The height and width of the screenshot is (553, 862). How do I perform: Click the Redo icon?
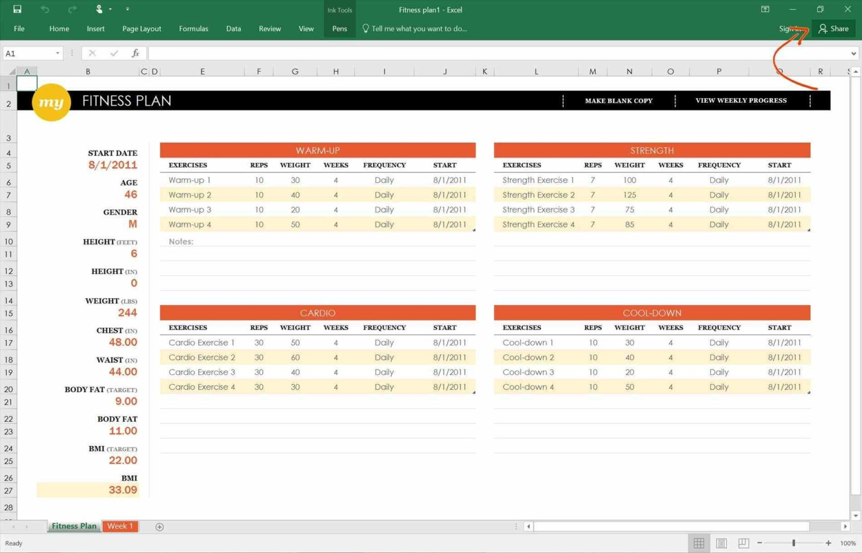pyautogui.click(x=71, y=10)
